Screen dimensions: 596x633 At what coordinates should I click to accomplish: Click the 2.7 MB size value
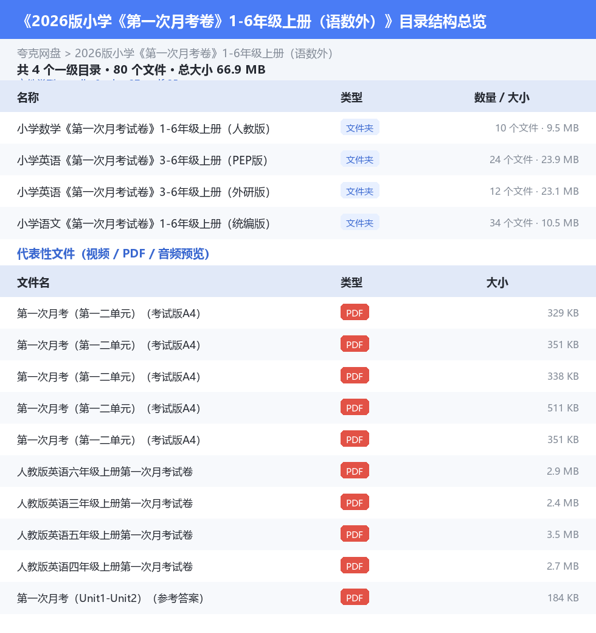pos(563,566)
